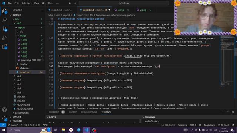Screen dimensions: 237x133
Task: Click the notifications bell in status bar
Action: point(233,125)
